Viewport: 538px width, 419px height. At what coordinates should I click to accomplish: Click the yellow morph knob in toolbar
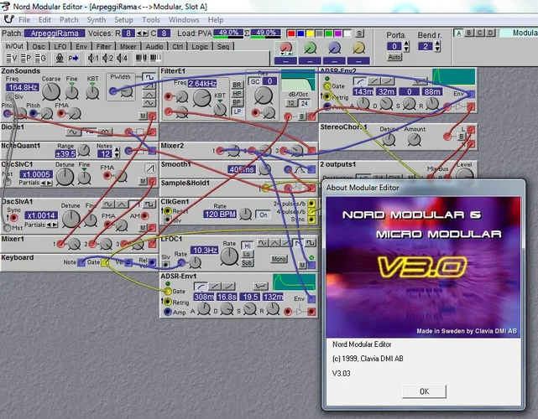[x=359, y=48]
